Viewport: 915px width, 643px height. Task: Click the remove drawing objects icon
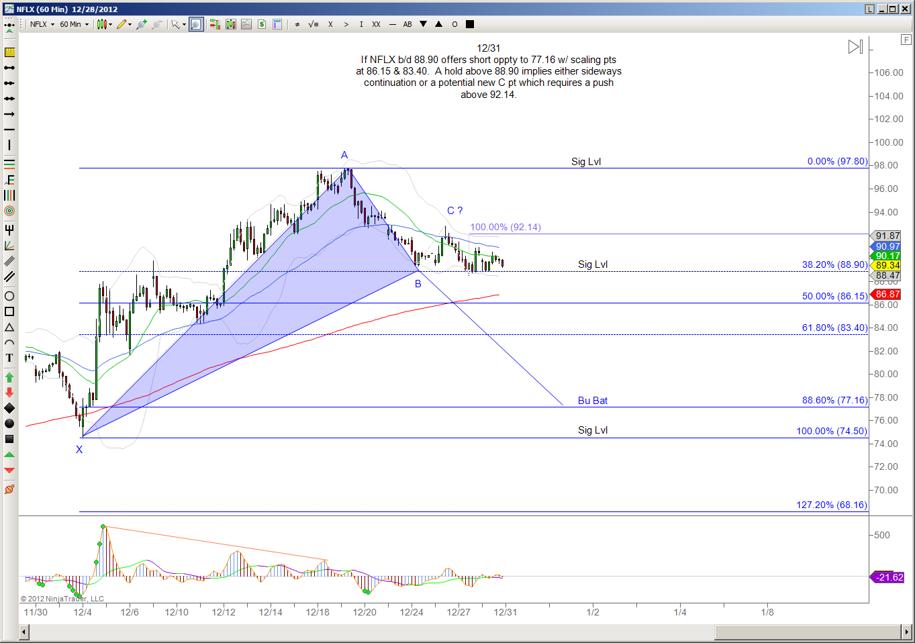[9, 489]
